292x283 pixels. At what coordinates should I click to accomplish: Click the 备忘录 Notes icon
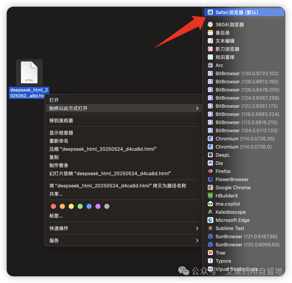pos(210,32)
